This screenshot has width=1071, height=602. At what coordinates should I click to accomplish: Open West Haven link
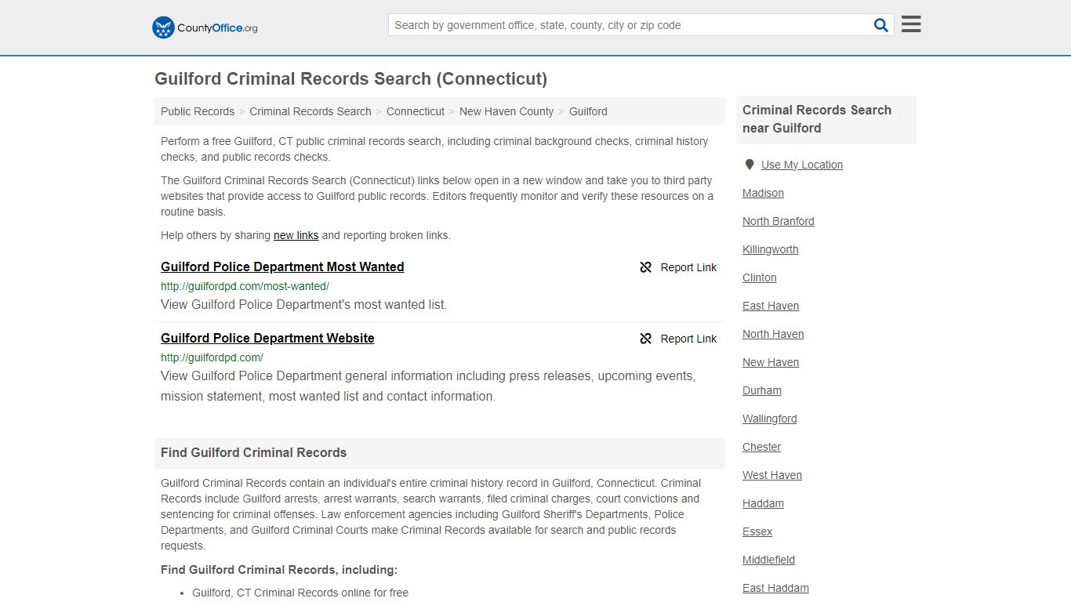point(772,475)
